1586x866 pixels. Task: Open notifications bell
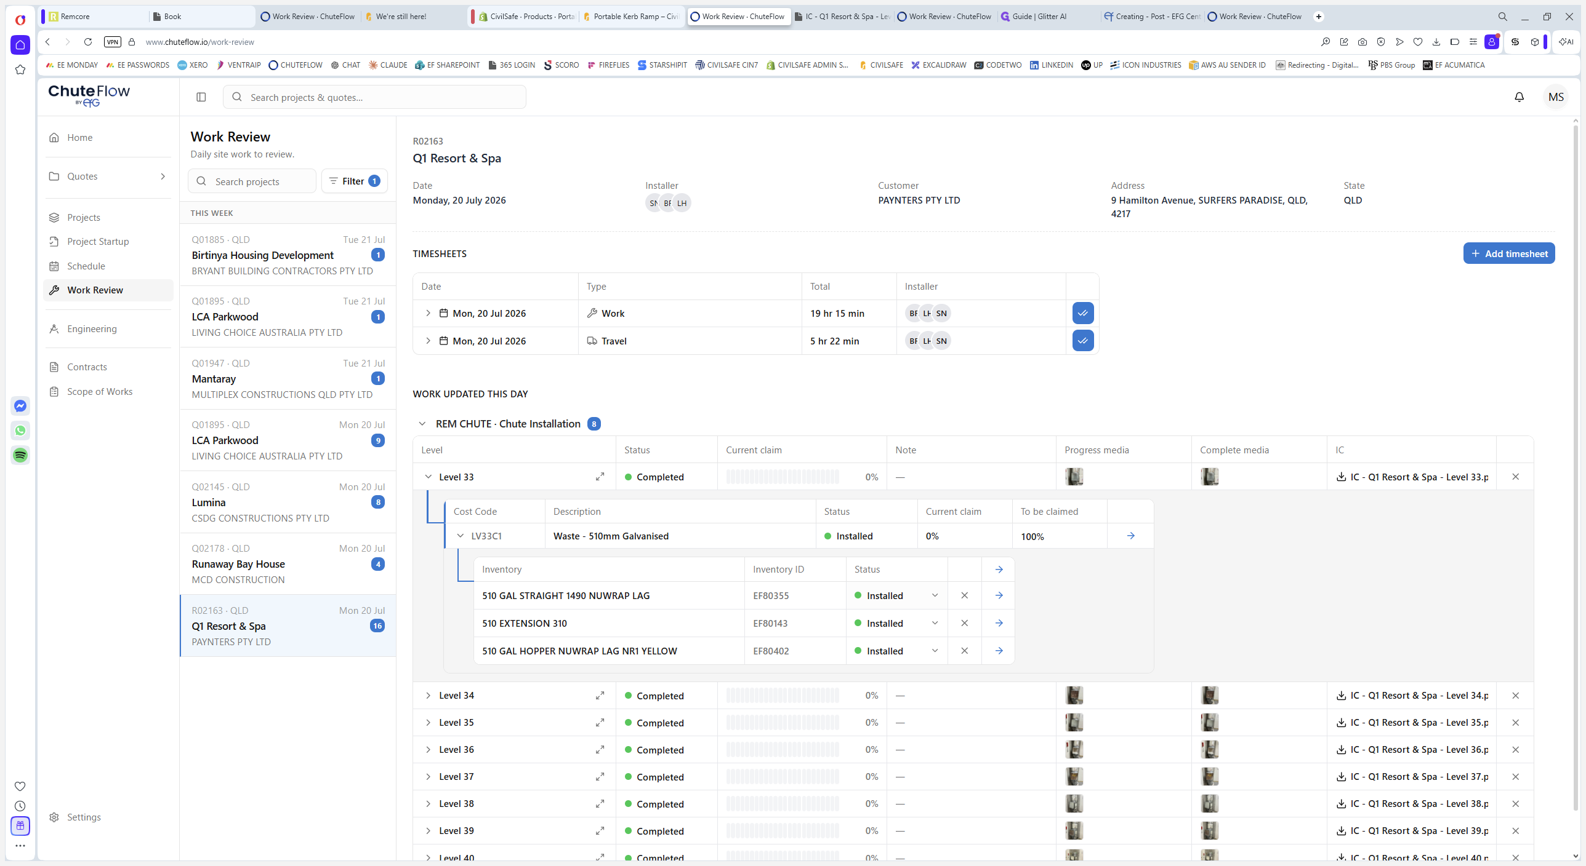point(1519,97)
